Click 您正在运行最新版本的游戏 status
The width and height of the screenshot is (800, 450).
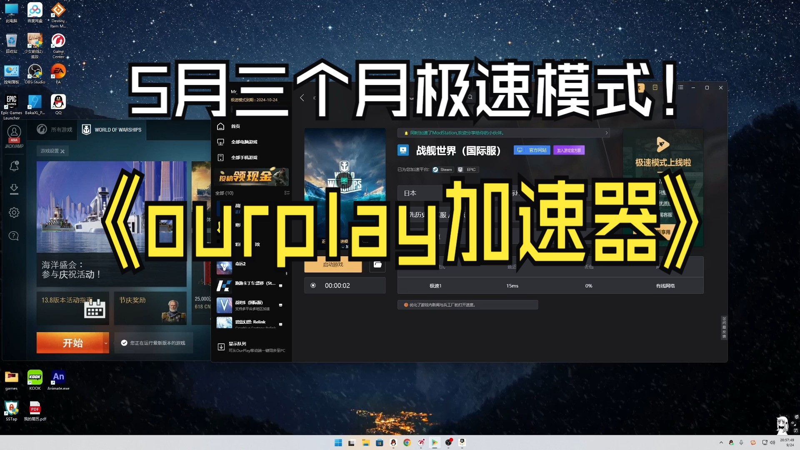pyautogui.click(x=154, y=343)
